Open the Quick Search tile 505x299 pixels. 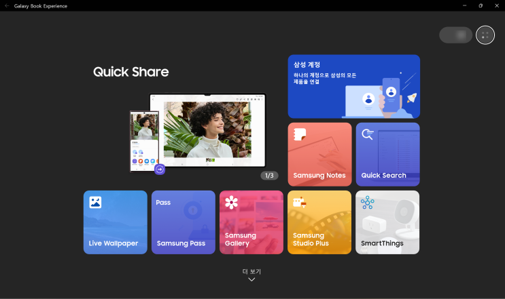(x=388, y=154)
